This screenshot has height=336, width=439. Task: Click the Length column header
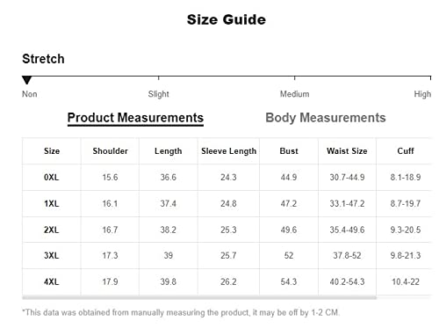point(169,151)
